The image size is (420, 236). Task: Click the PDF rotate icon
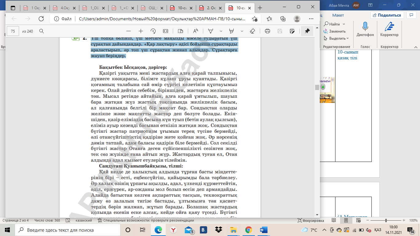(x=153, y=31)
